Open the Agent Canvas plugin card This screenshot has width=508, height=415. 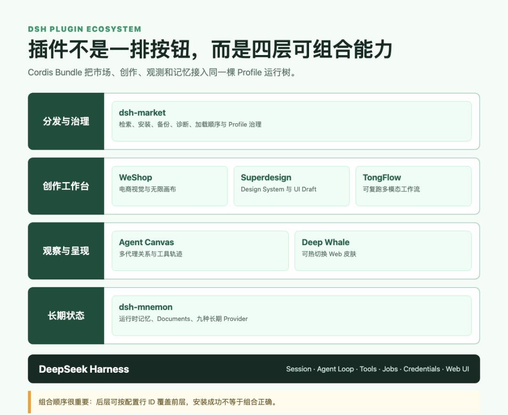[200, 251]
